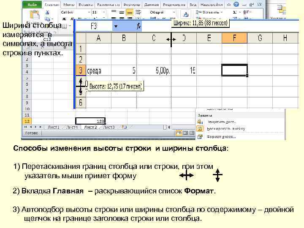Choose Защитить лист menu entry
This screenshot has height=228, width=304.
pyautogui.click(x=222, y=122)
